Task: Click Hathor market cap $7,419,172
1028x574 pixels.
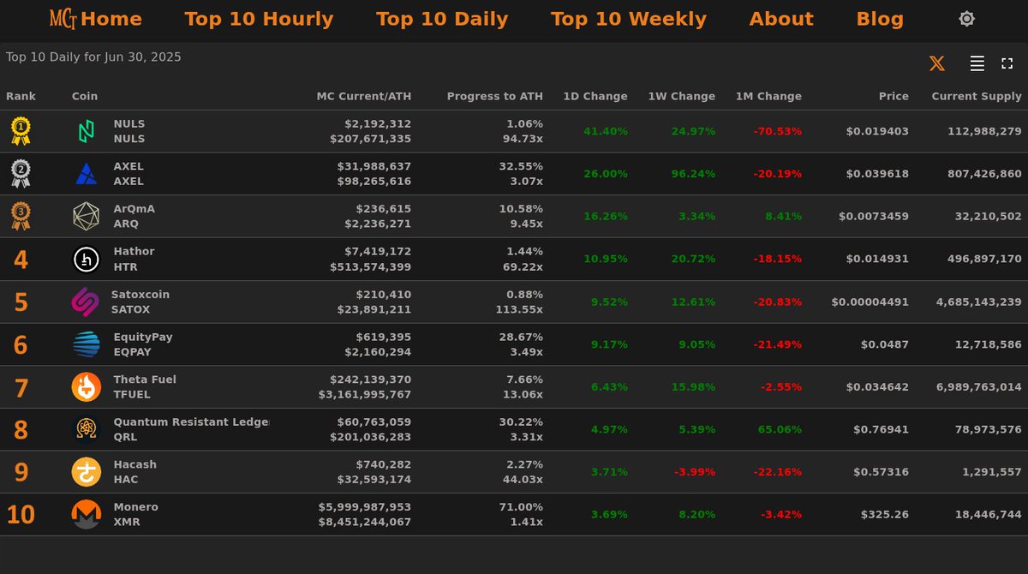Action: (378, 252)
